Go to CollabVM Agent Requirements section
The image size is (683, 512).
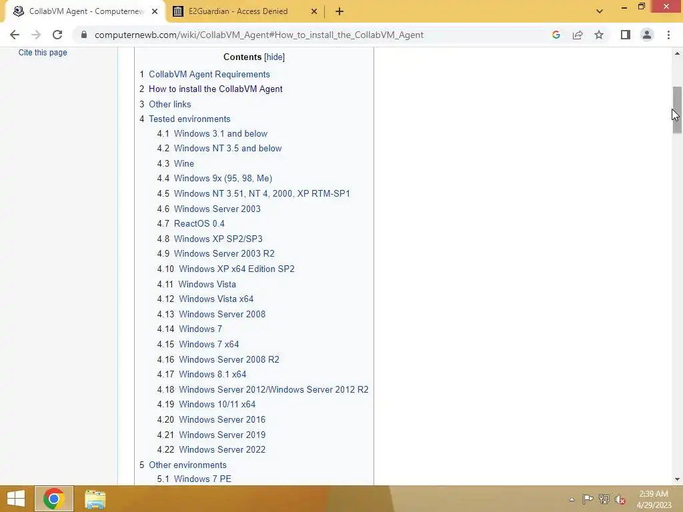pyautogui.click(x=209, y=75)
